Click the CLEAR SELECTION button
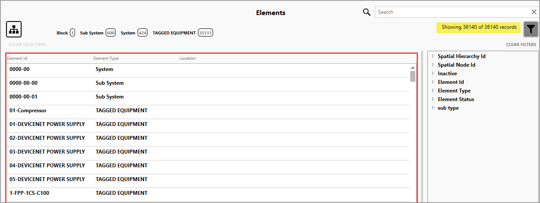The image size is (540, 203). coord(27,45)
